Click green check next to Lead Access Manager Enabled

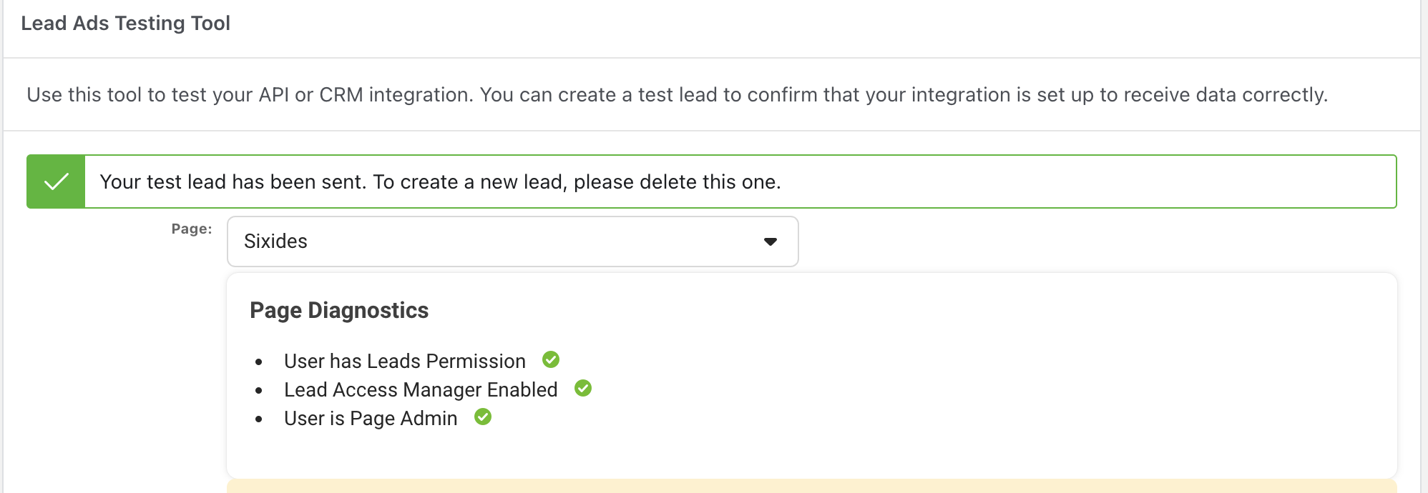click(583, 388)
